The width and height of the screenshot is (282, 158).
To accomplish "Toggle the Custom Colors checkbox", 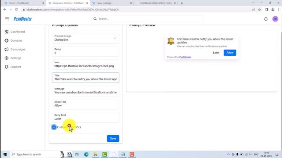I will click(x=54, y=127).
